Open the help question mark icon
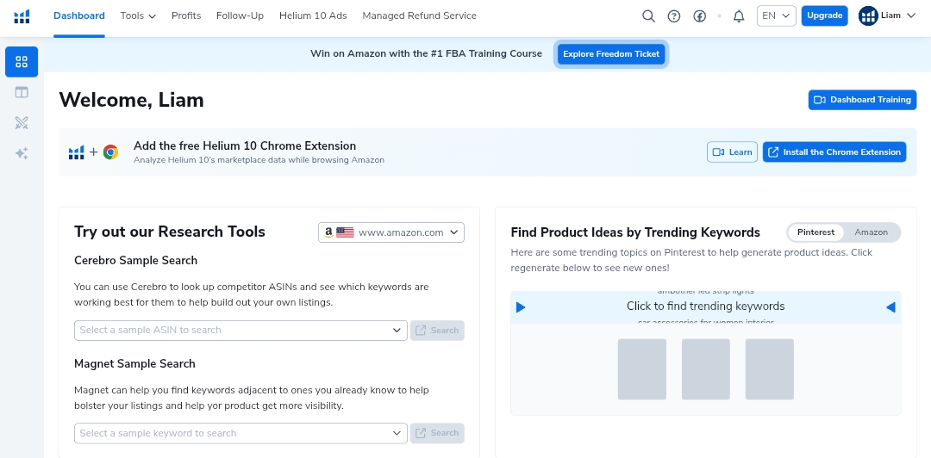 (674, 16)
